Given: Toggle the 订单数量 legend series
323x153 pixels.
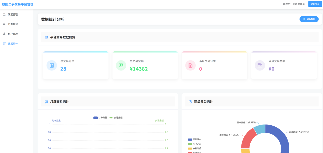Looking at the screenshot, I should pos(100,118).
